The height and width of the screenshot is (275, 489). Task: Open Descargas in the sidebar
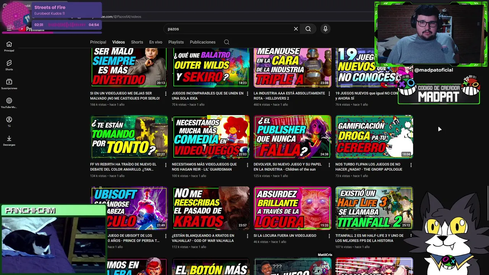point(9,141)
